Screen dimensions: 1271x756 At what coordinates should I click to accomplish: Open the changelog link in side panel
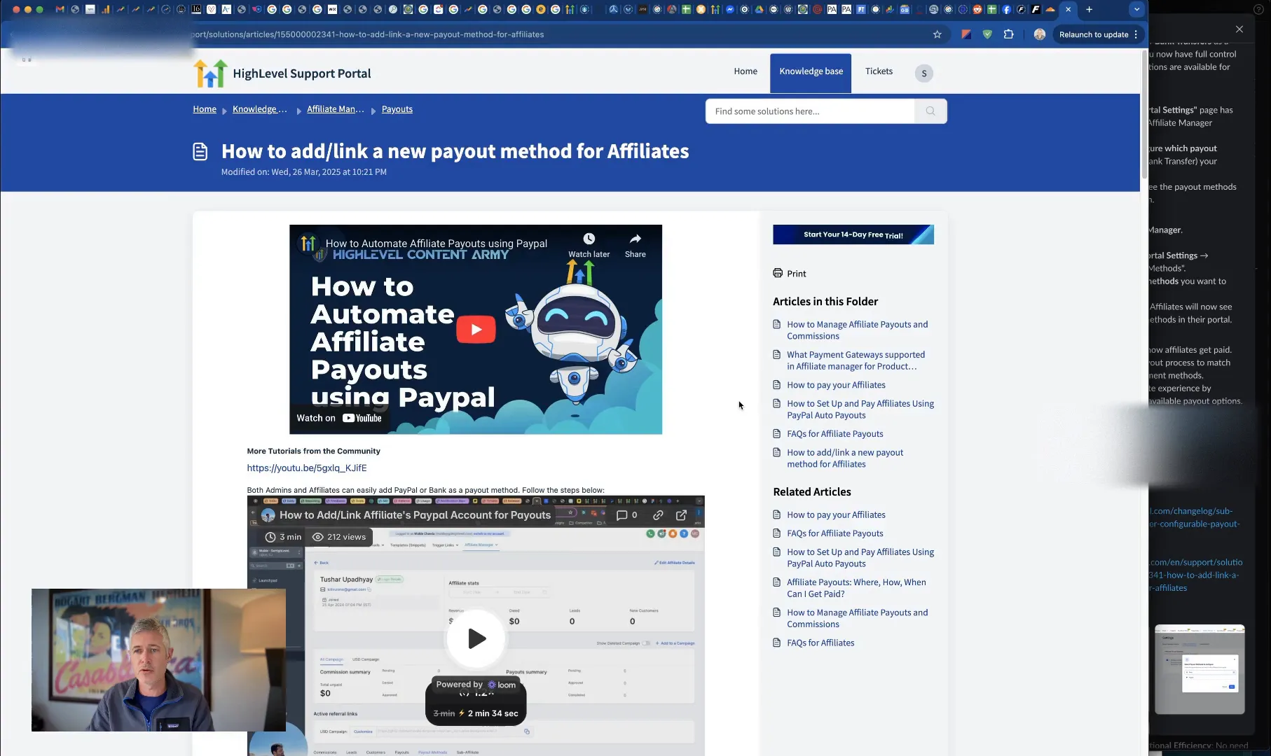coord(1195,517)
